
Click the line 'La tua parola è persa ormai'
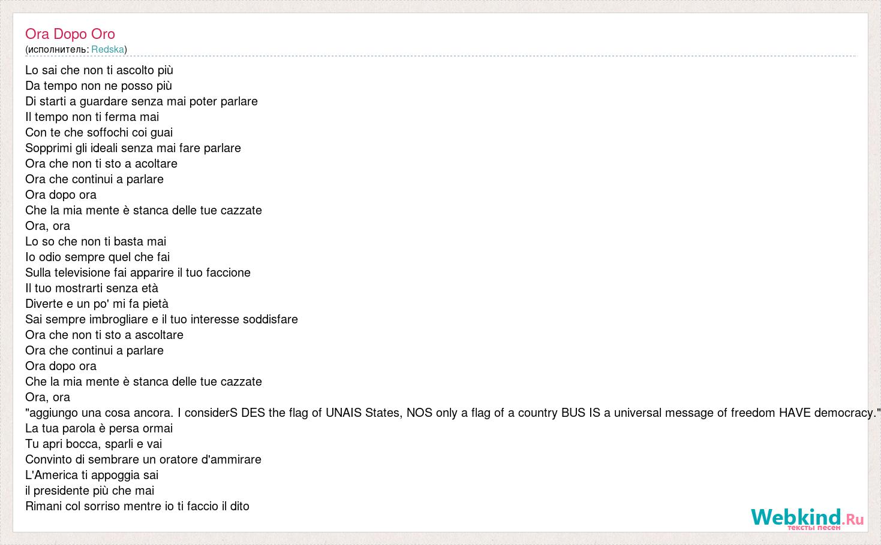tap(99, 429)
